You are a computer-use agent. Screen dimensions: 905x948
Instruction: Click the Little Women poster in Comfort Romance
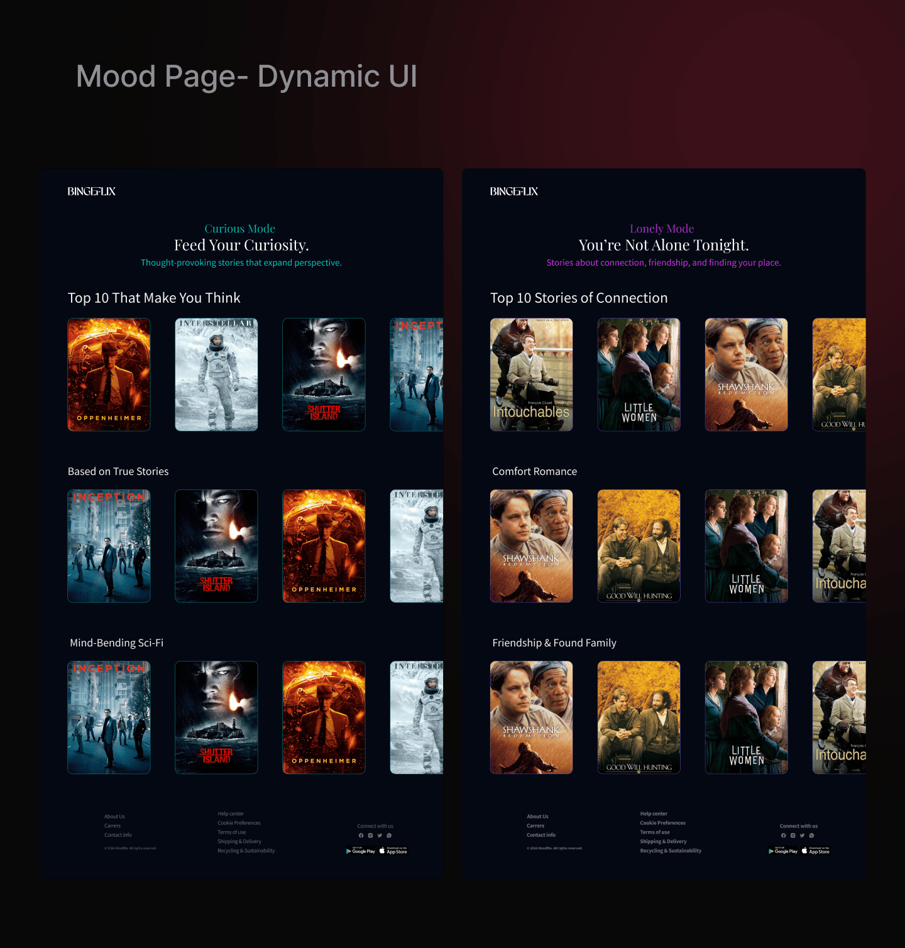pos(746,546)
